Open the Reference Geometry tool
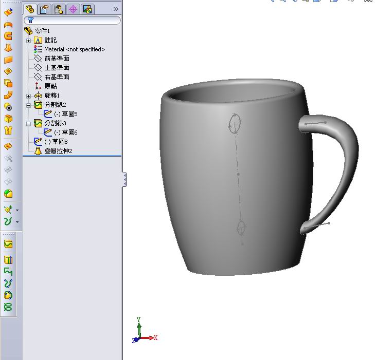 [x=8, y=210]
